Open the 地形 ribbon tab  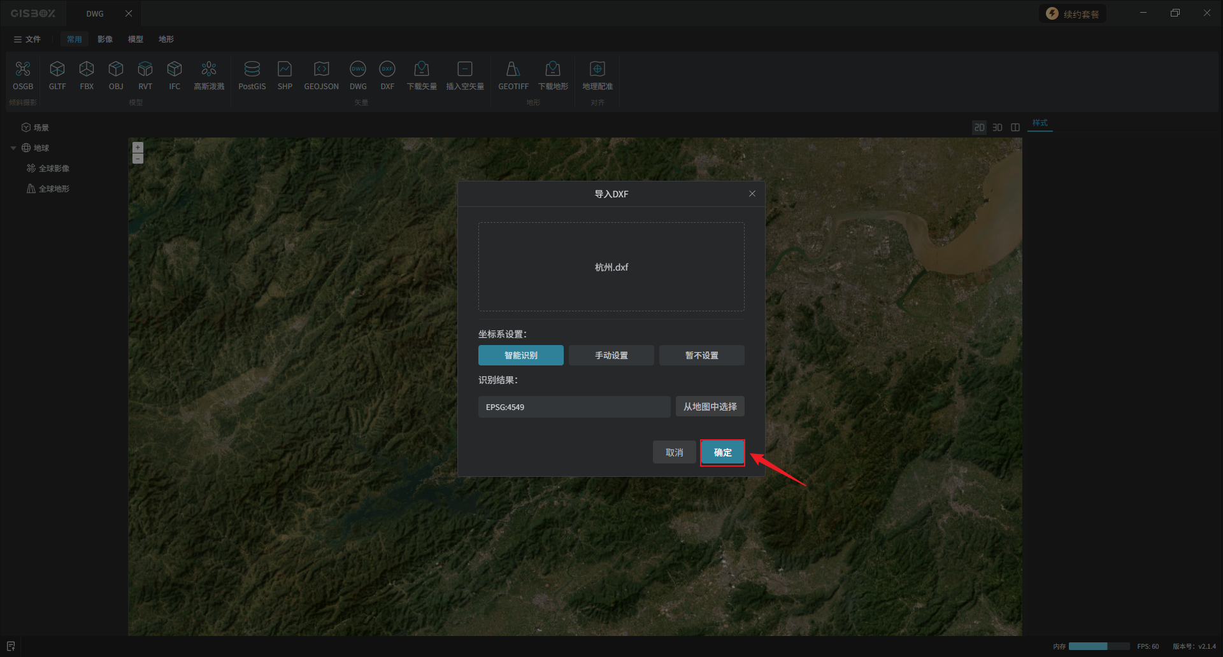tap(166, 39)
